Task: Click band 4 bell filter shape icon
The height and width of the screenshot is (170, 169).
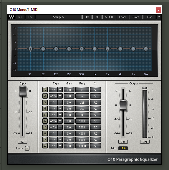Action: pos(53,109)
